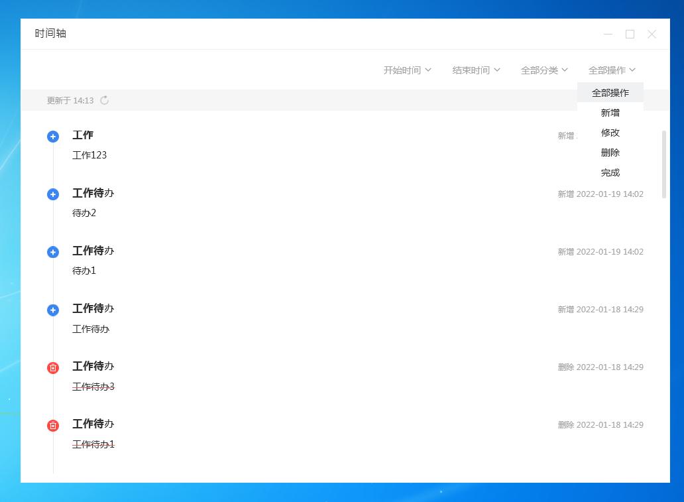This screenshot has height=502, width=684.
Task: Click the blue plus icon beside the 工作 entry
Action: coord(53,137)
